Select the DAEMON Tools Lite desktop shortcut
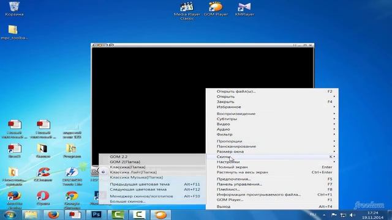The width and height of the screenshot is (392, 220). tap(72, 177)
